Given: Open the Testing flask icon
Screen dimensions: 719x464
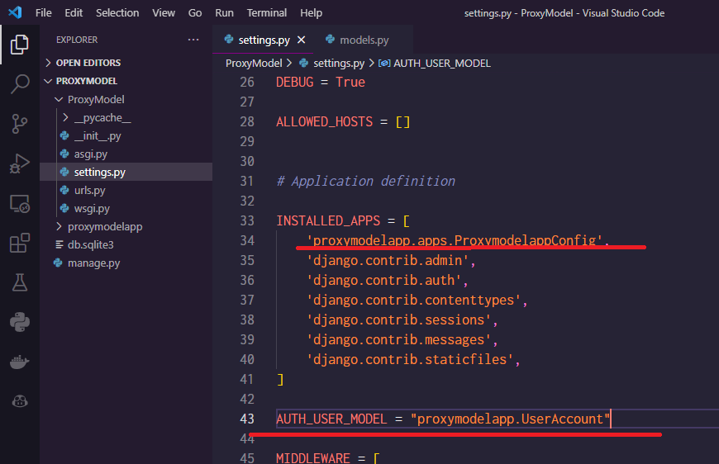Looking at the screenshot, I should 20,282.
